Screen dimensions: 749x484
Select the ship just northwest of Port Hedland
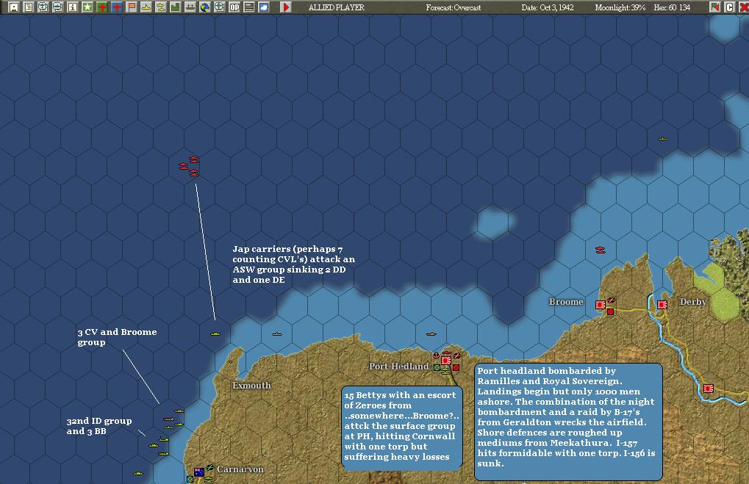[x=431, y=333]
